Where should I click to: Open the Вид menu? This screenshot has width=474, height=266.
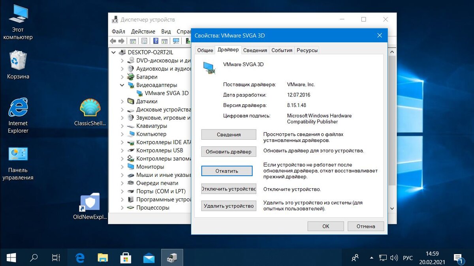point(166,31)
